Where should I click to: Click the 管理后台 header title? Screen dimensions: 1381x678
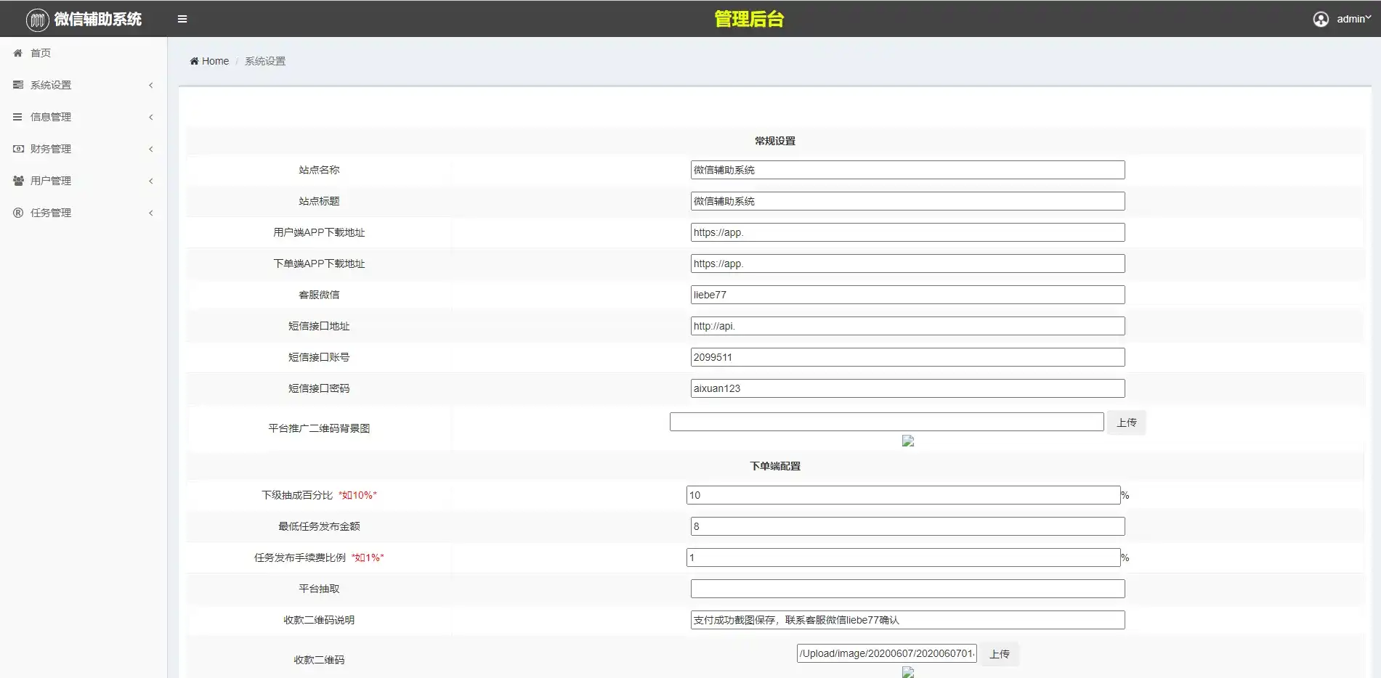[x=749, y=19]
